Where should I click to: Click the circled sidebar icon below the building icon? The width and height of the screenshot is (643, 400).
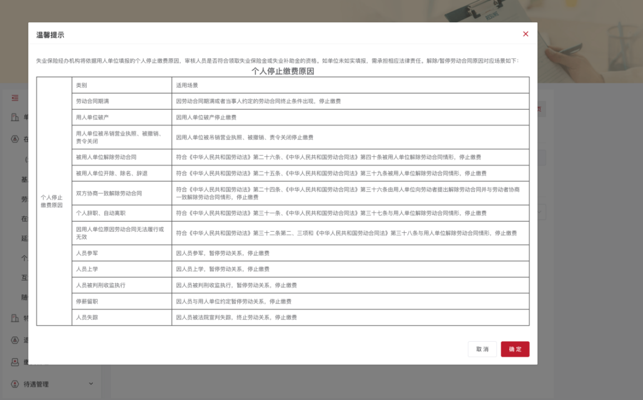coord(14,140)
